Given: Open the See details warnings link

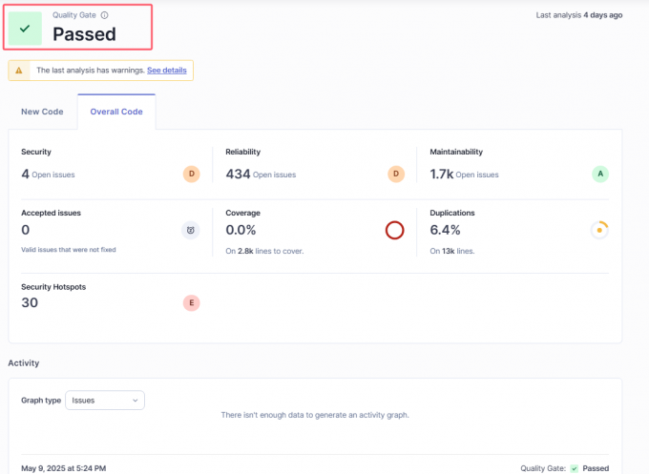Looking at the screenshot, I should pos(167,71).
